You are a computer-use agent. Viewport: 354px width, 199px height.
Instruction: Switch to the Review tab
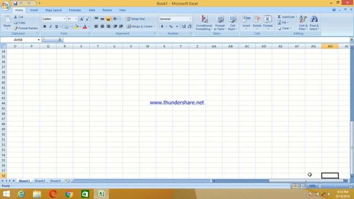click(x=107, y=10)
